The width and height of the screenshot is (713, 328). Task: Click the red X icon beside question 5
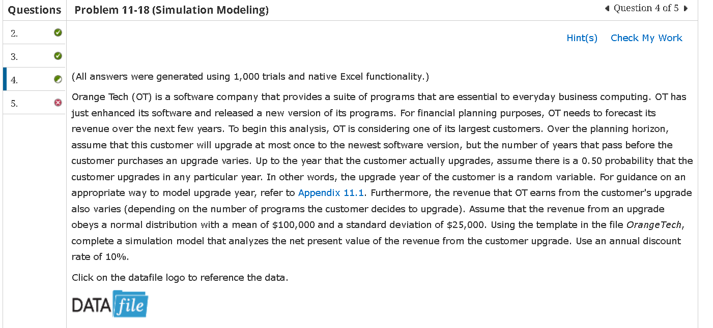pyautogui.click(x=58, y=102)
